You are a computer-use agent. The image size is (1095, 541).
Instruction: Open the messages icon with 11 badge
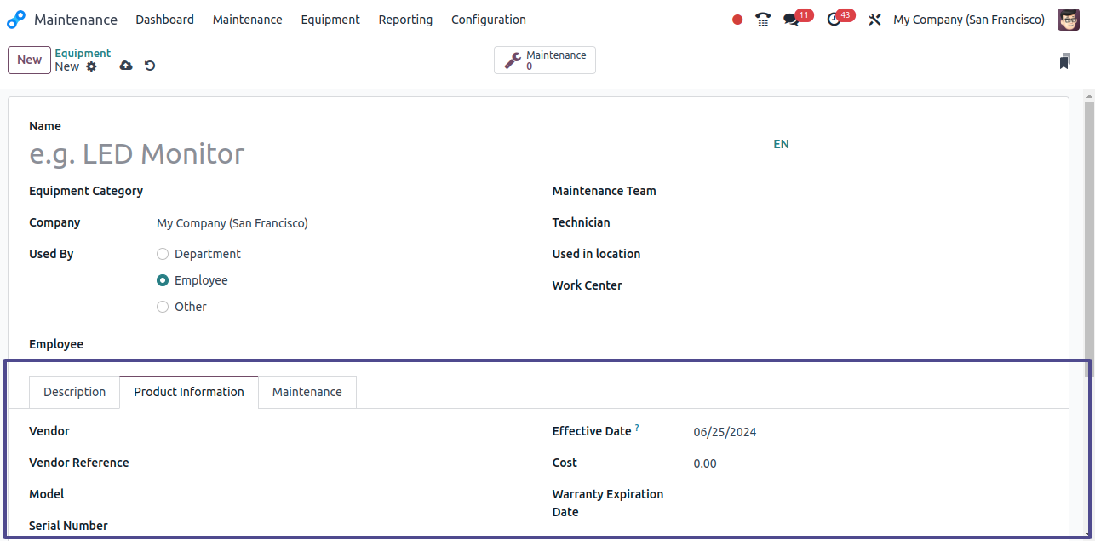tap(798, 18)
